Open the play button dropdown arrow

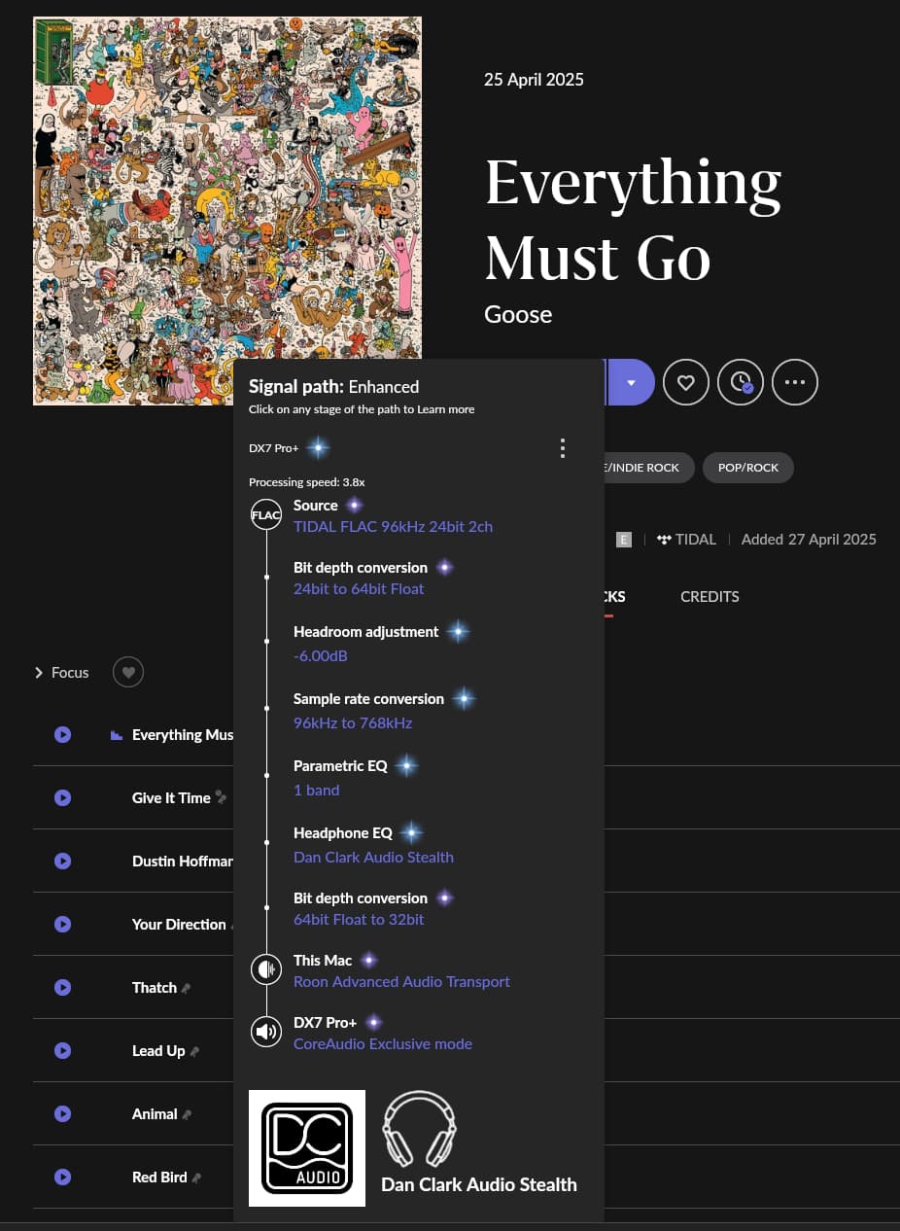point(631,383)
